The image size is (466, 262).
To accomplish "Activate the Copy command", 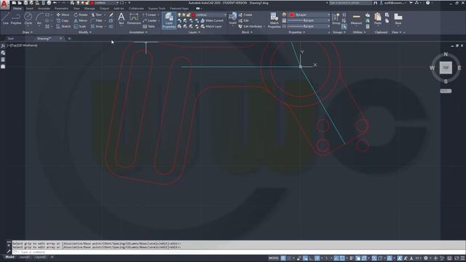I will [x=63, y=20].
